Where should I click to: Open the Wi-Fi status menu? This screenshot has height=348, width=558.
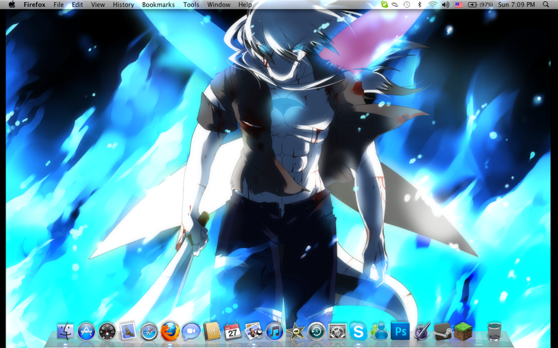(x=432, y=4)
